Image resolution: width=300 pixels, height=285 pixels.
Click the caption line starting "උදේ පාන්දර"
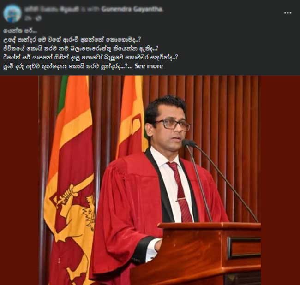coord(72,40)
